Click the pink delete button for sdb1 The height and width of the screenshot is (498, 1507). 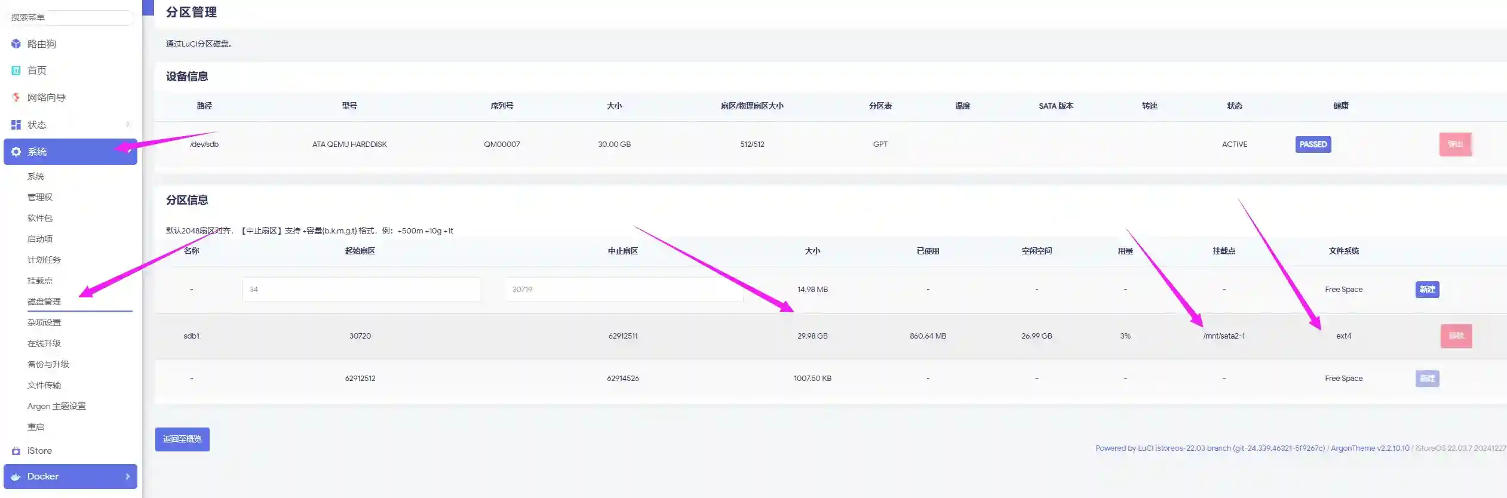tap(1456, 336)
